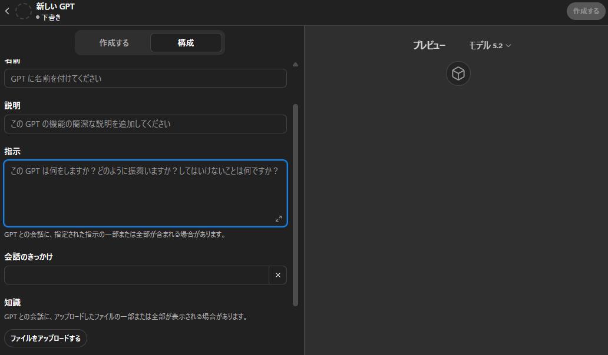The width and height of the screenshot is (608, 355).
Task: Expand the instructions box with the arrows icon
Action: click(x=279, y=219)
